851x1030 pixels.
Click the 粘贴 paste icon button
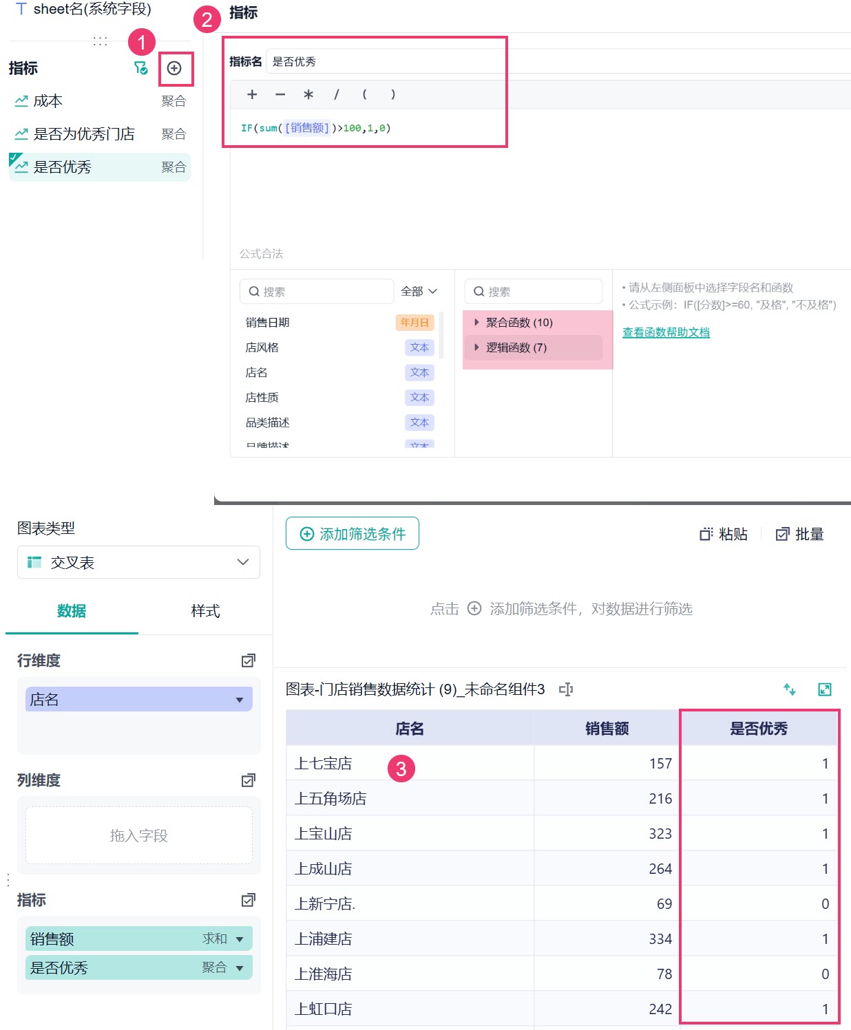(724, 535)
